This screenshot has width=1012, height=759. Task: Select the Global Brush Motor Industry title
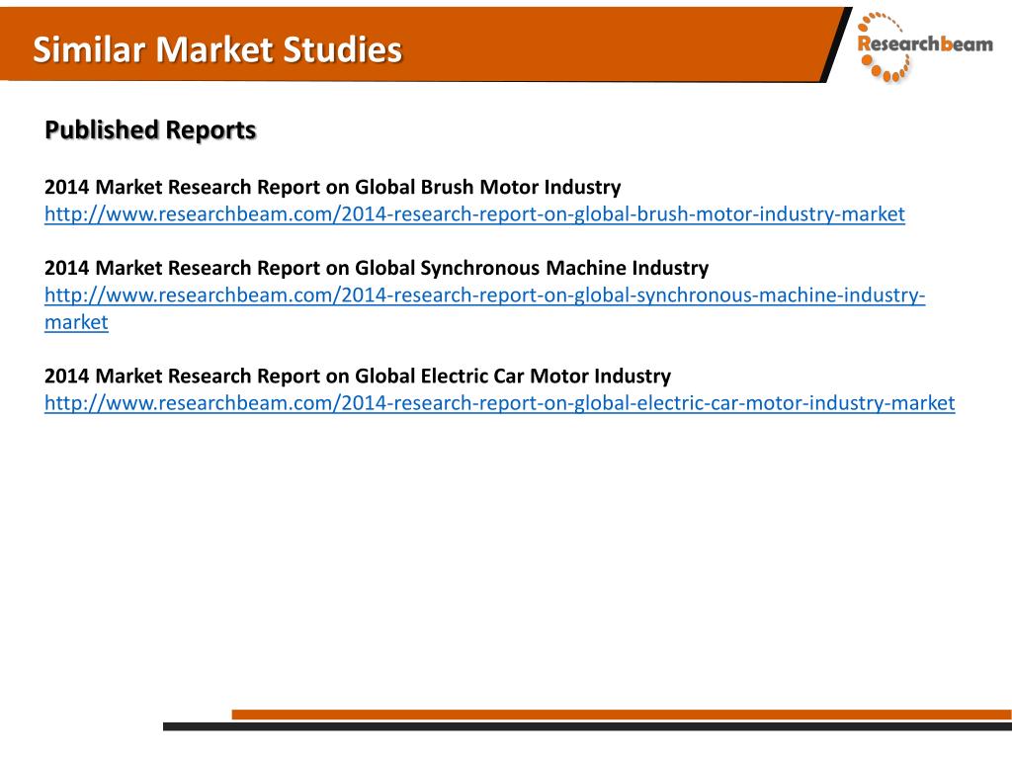[x=332, y=187]
